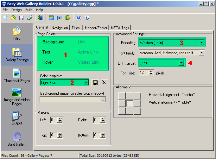Viewport: 216px width, 159px height.
Task: Browse for background image with the ... button
Action: [103, 100]
